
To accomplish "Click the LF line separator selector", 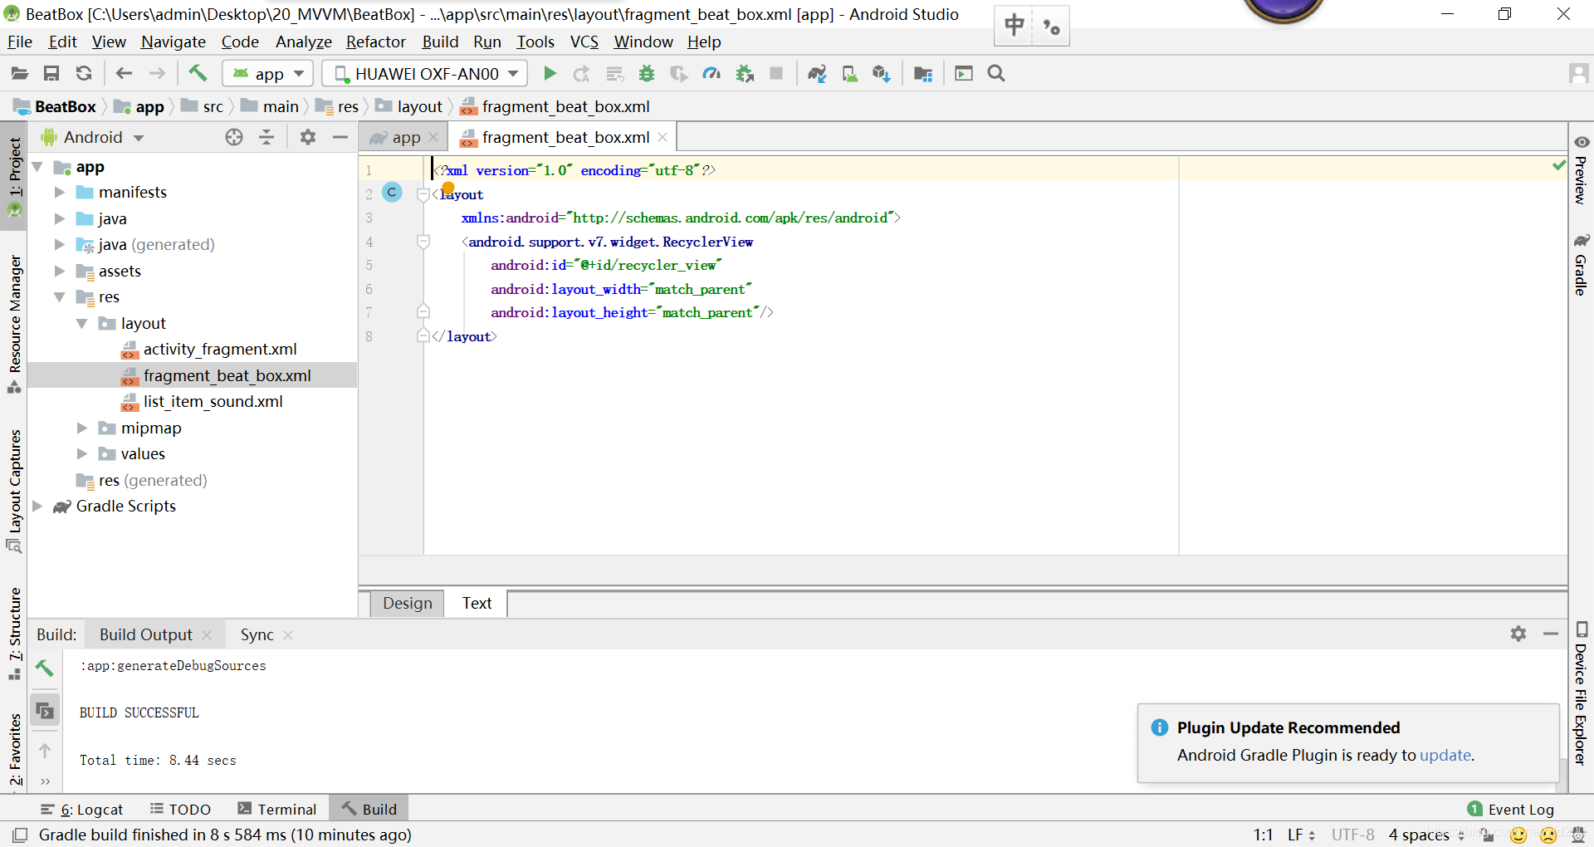I will (1300, 835).
